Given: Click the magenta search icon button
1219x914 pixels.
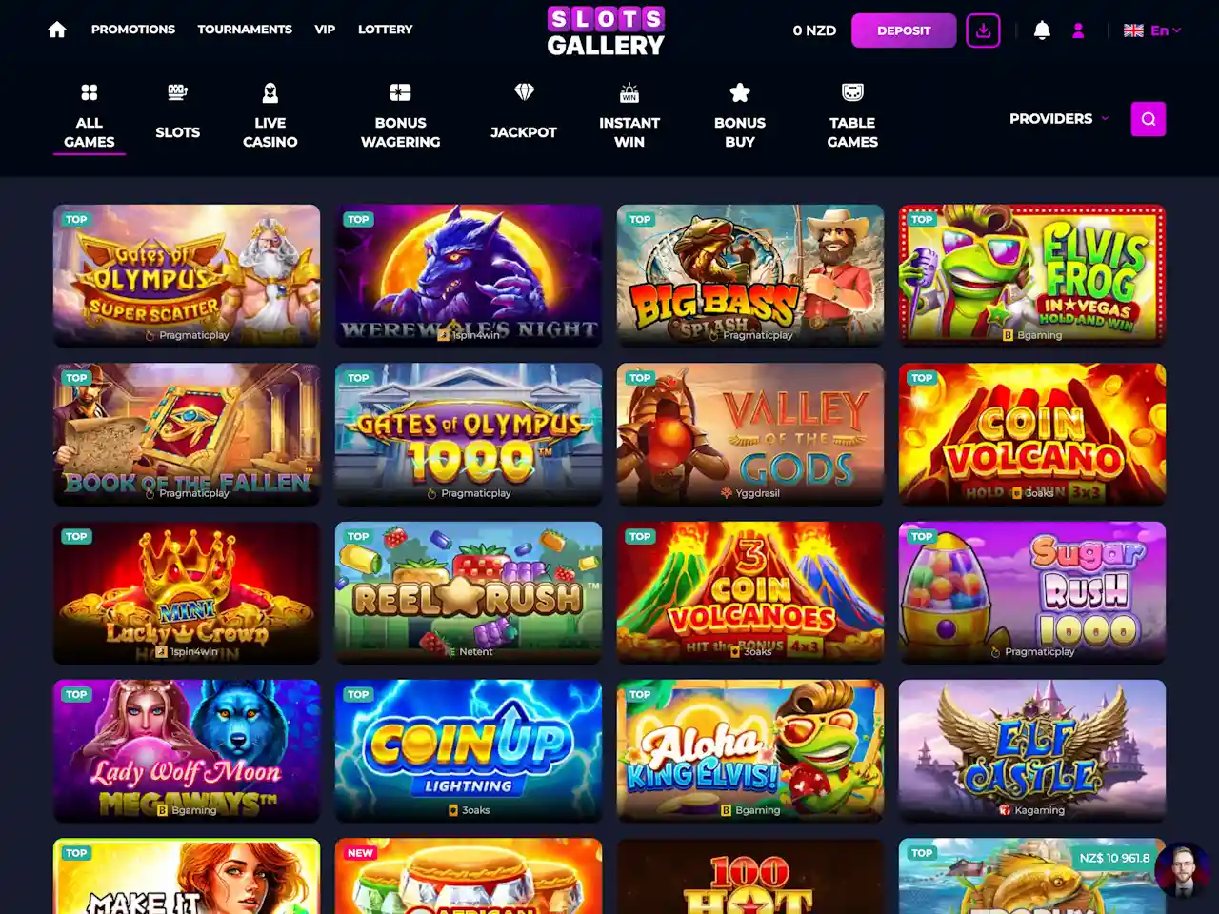Looking at the screenshot, I should [x=1148, y=119].
